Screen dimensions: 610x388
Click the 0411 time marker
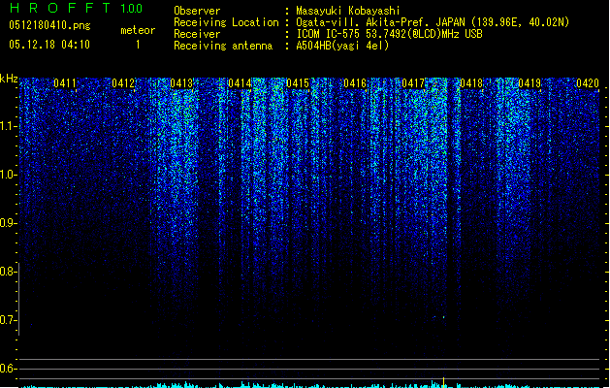(65, 83)
